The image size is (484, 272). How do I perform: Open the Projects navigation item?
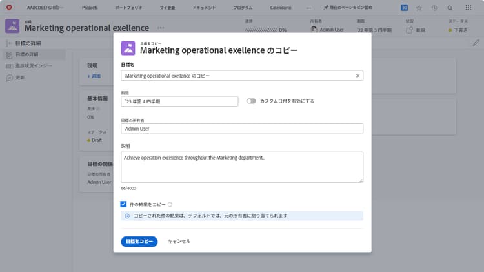pos(90,8)
